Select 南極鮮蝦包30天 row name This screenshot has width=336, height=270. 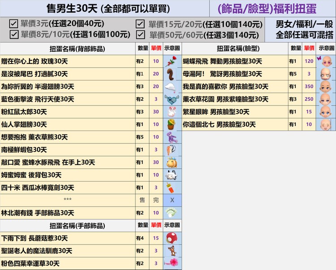click(24, 150)
